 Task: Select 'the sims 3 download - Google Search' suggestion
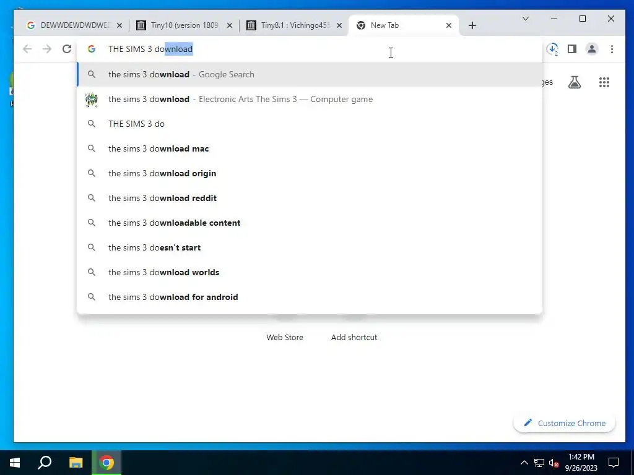tap(310, 74)
